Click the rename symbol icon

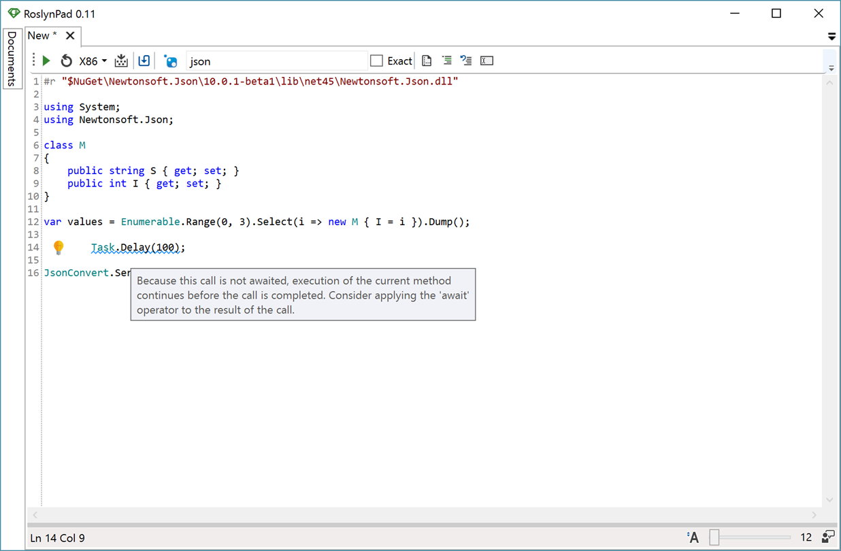tap(487, 61)
